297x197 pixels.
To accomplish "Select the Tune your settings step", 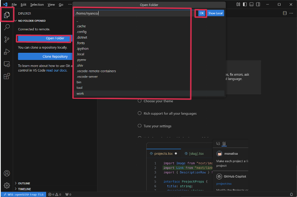I will pyautogui.click(x=154, y=126).
